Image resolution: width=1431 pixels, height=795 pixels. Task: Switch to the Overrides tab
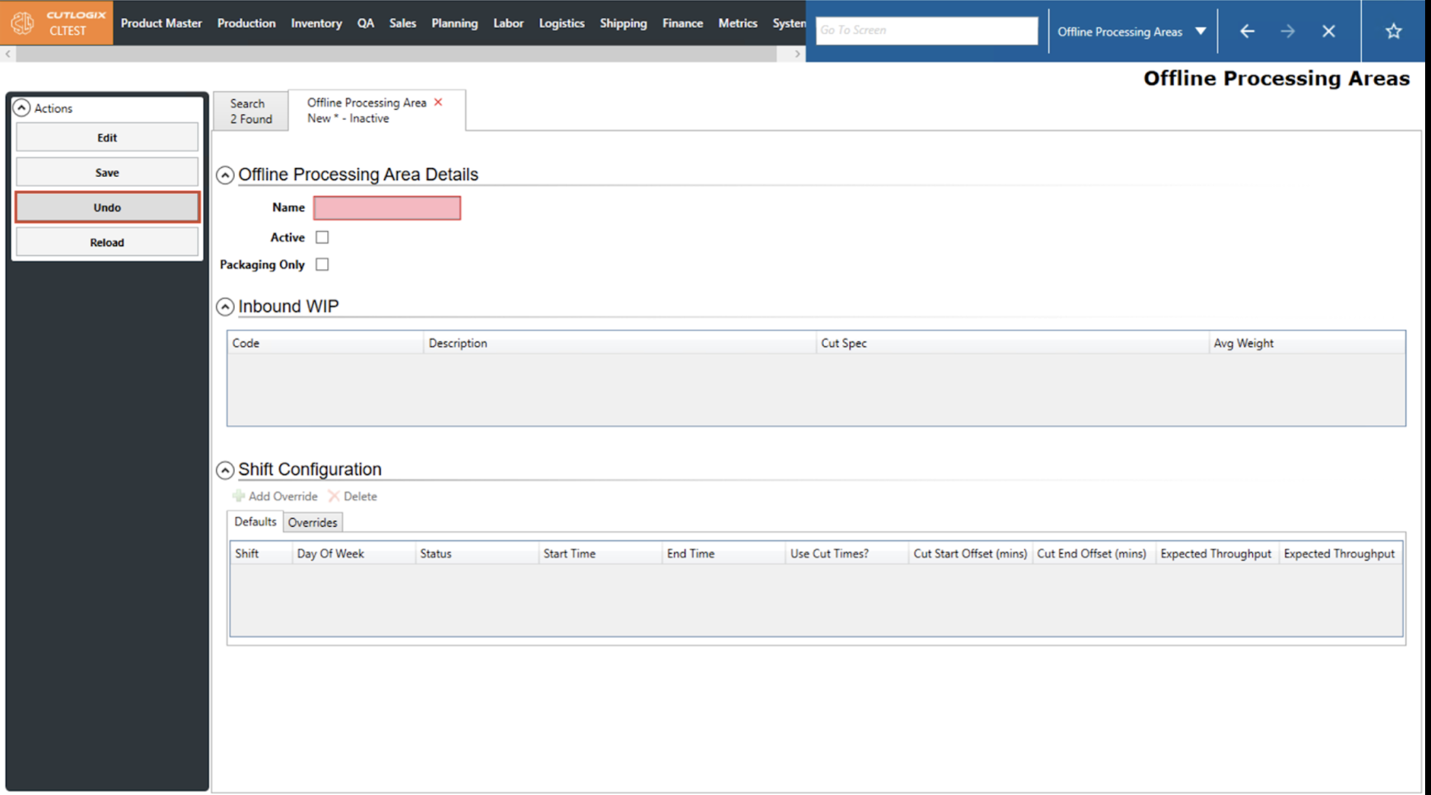[x=313, y=522]
